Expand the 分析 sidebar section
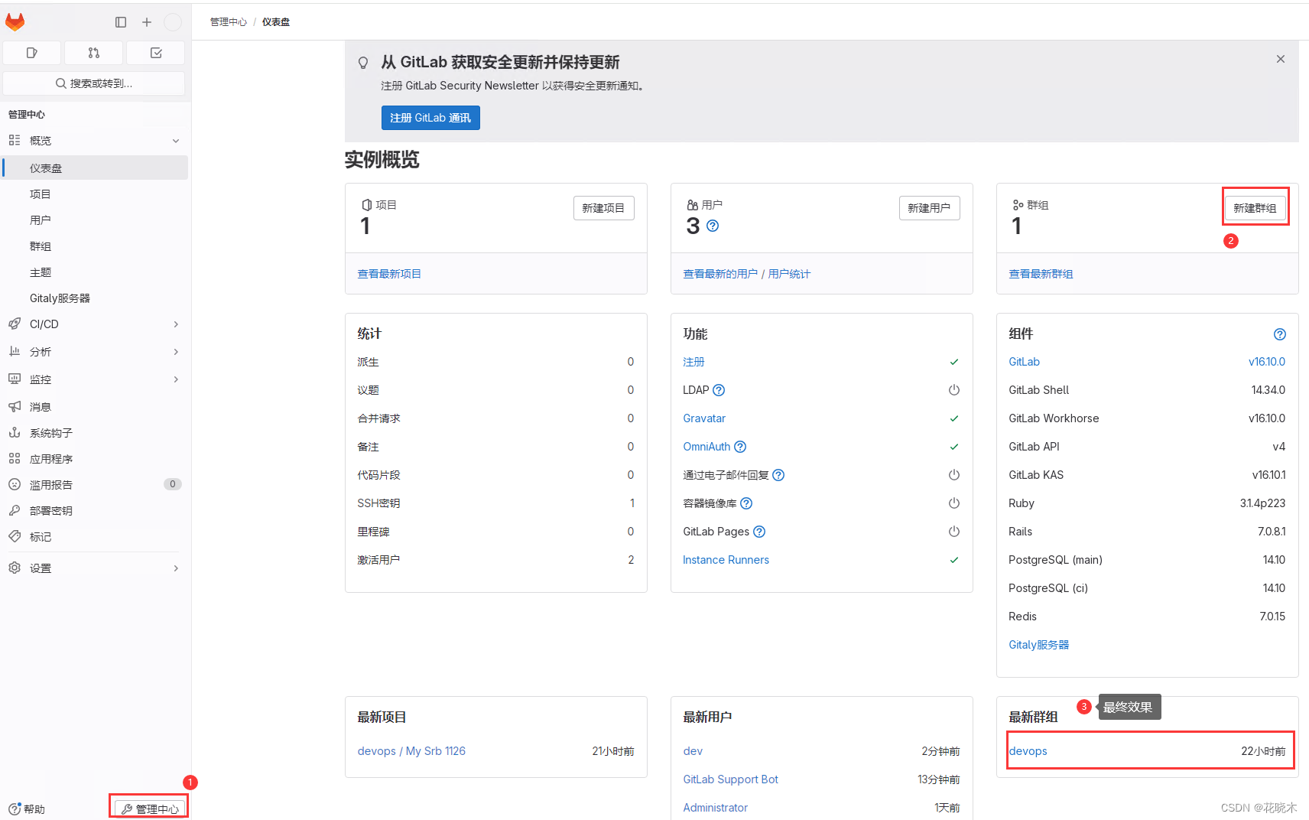 [95, 352]
